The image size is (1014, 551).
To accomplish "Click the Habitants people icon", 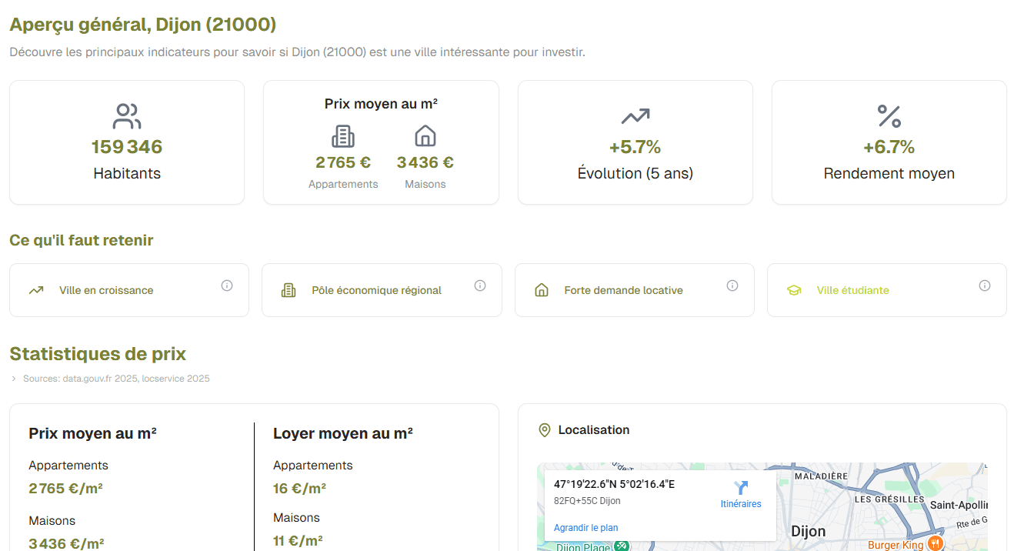I will (x=125, y=114).
